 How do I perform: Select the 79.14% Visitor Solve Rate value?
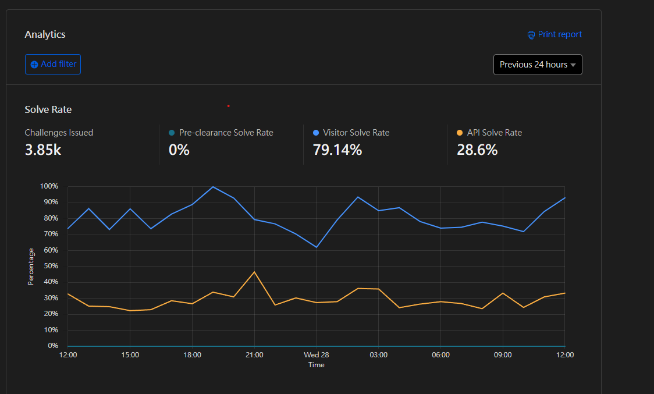tap(337, 150)
